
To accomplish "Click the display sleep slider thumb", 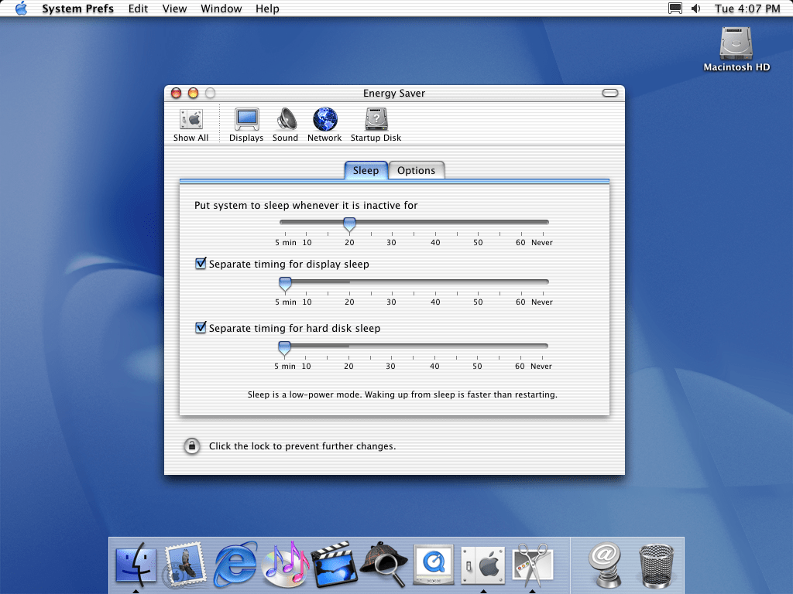I will (x=285, y=284).
